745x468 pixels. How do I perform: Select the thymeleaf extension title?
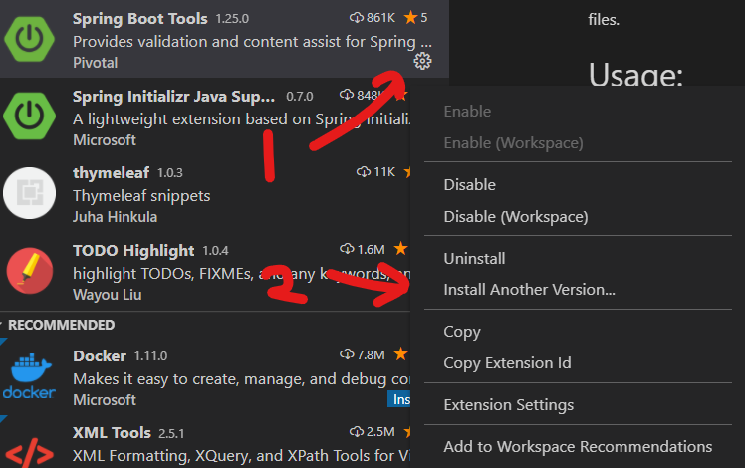click(x=112, y=172)
